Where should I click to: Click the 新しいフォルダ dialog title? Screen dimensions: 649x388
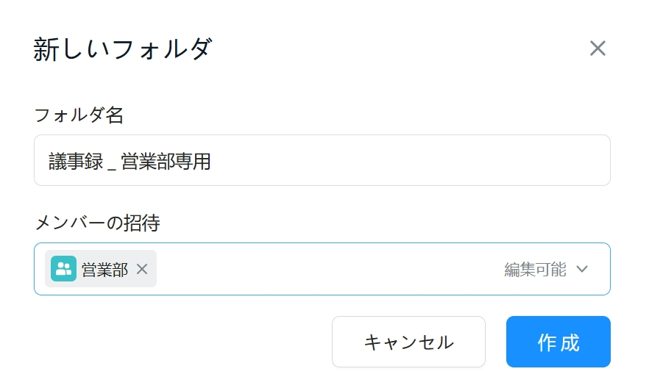[123, 48]
